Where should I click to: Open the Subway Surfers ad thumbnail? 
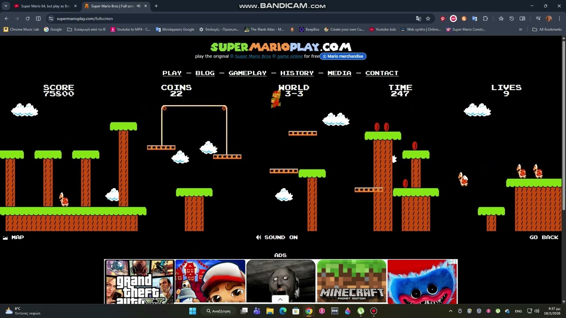[x=210, y=281]
